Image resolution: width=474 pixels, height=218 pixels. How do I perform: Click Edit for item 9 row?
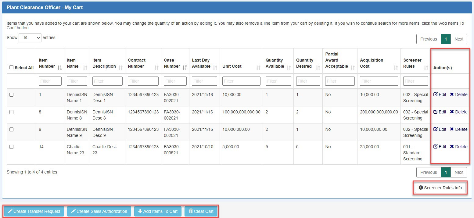440,129
